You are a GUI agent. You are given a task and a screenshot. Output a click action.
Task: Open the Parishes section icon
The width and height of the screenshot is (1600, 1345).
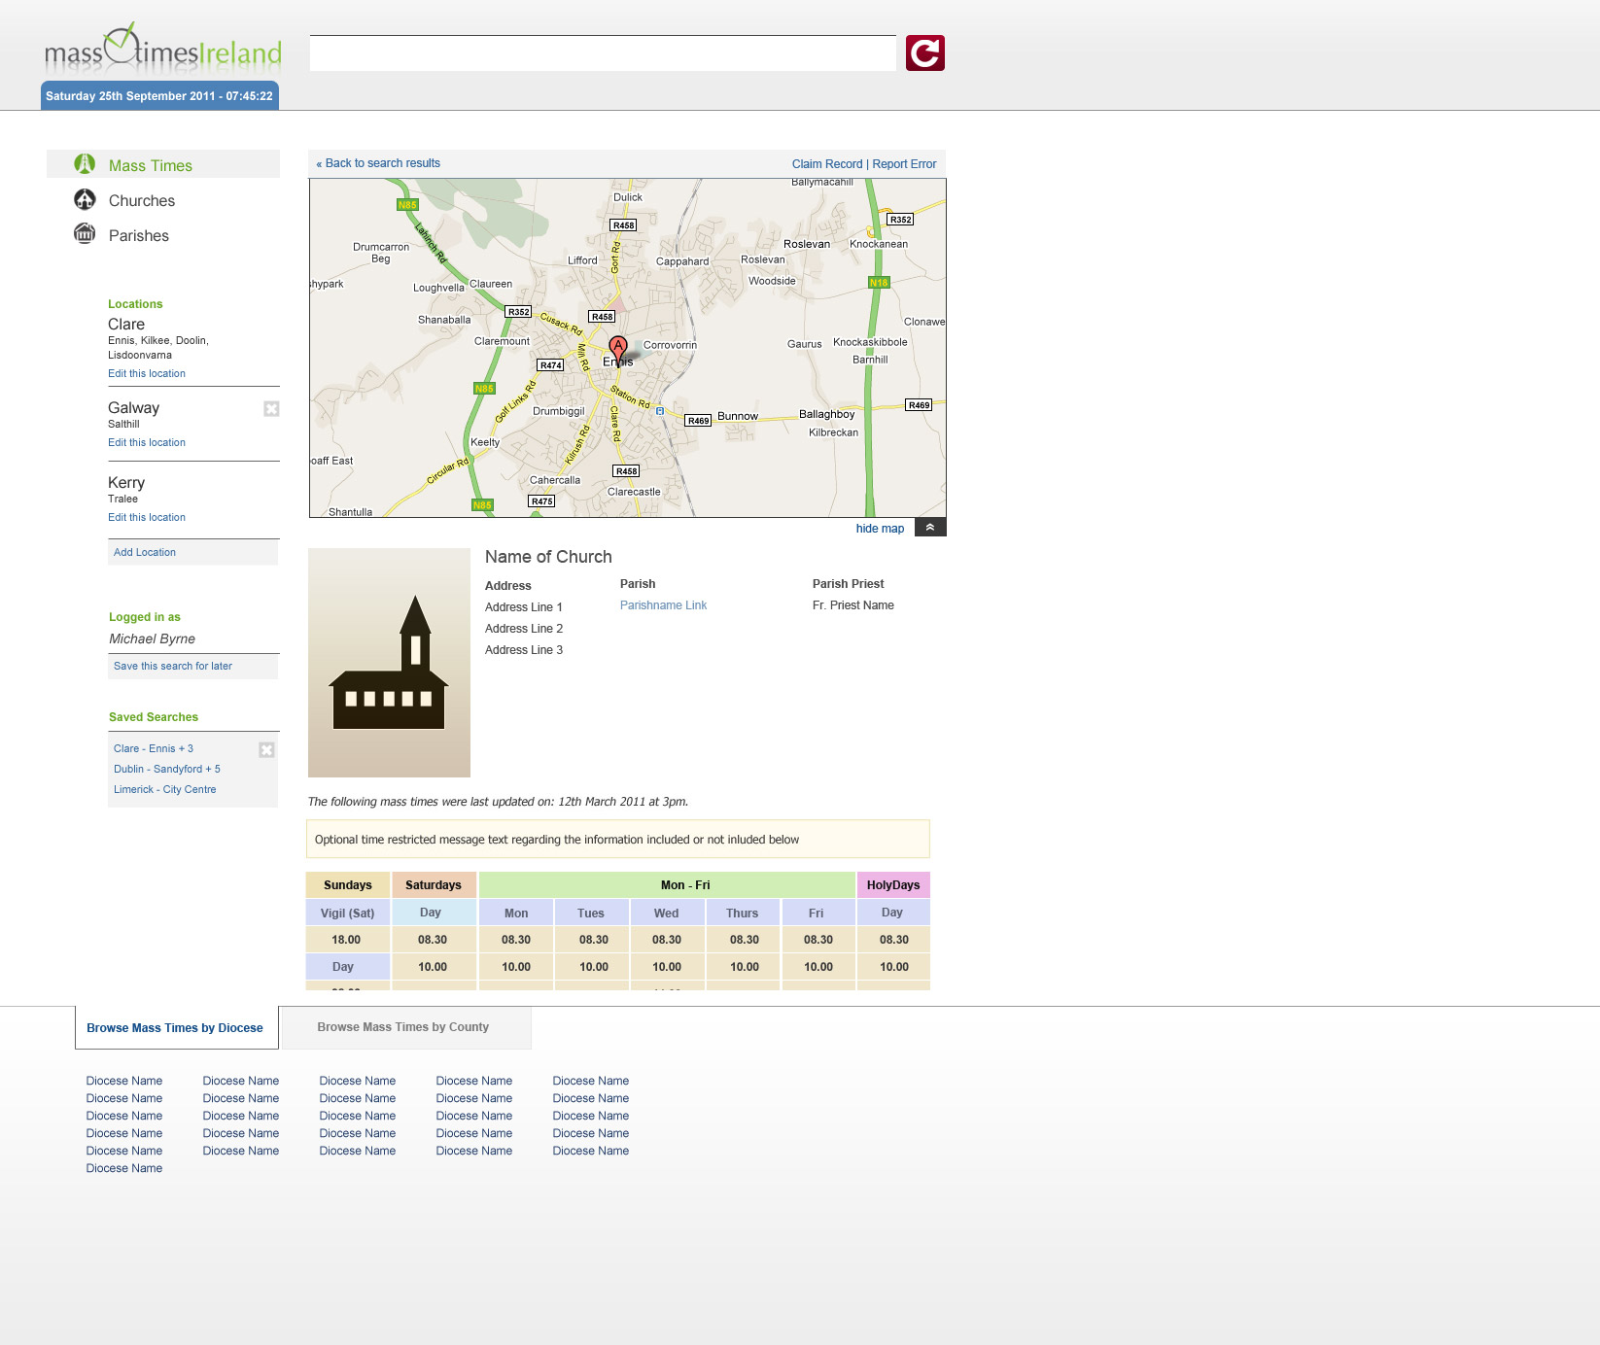(x=85, y=234)
